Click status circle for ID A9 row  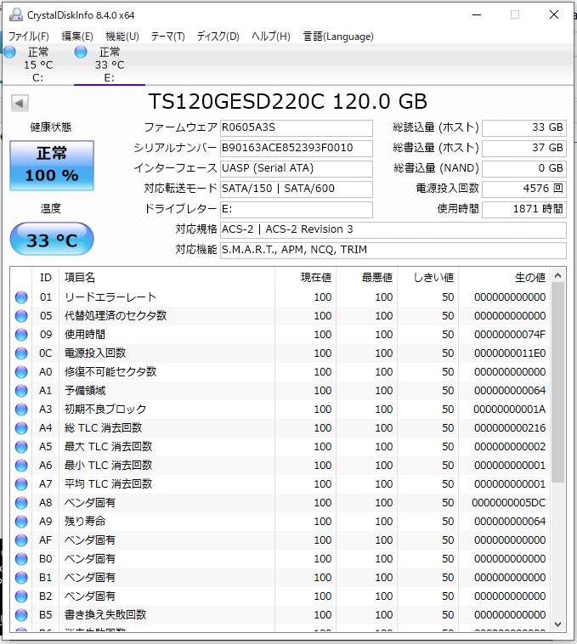coord(21,522)
